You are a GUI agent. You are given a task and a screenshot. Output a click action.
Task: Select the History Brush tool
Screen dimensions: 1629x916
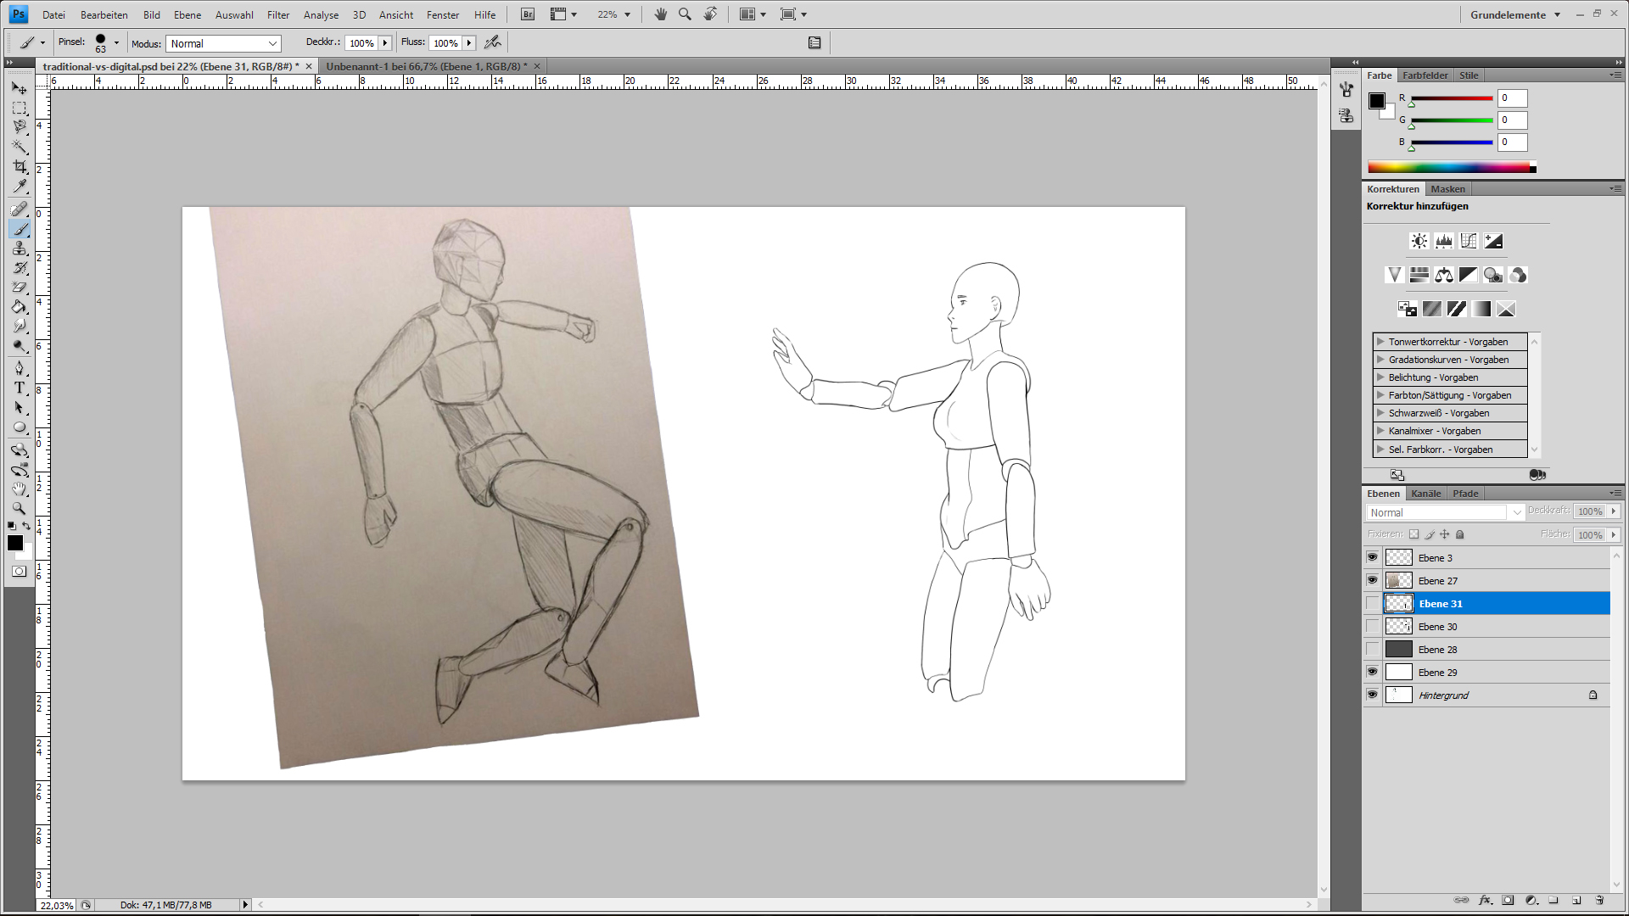coord(19,268)
